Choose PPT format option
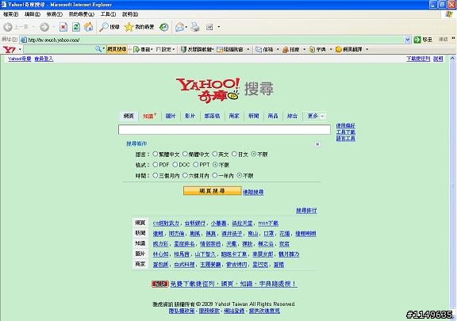The image size is (457, 321). pyautogui.click(x=196, y=165)
